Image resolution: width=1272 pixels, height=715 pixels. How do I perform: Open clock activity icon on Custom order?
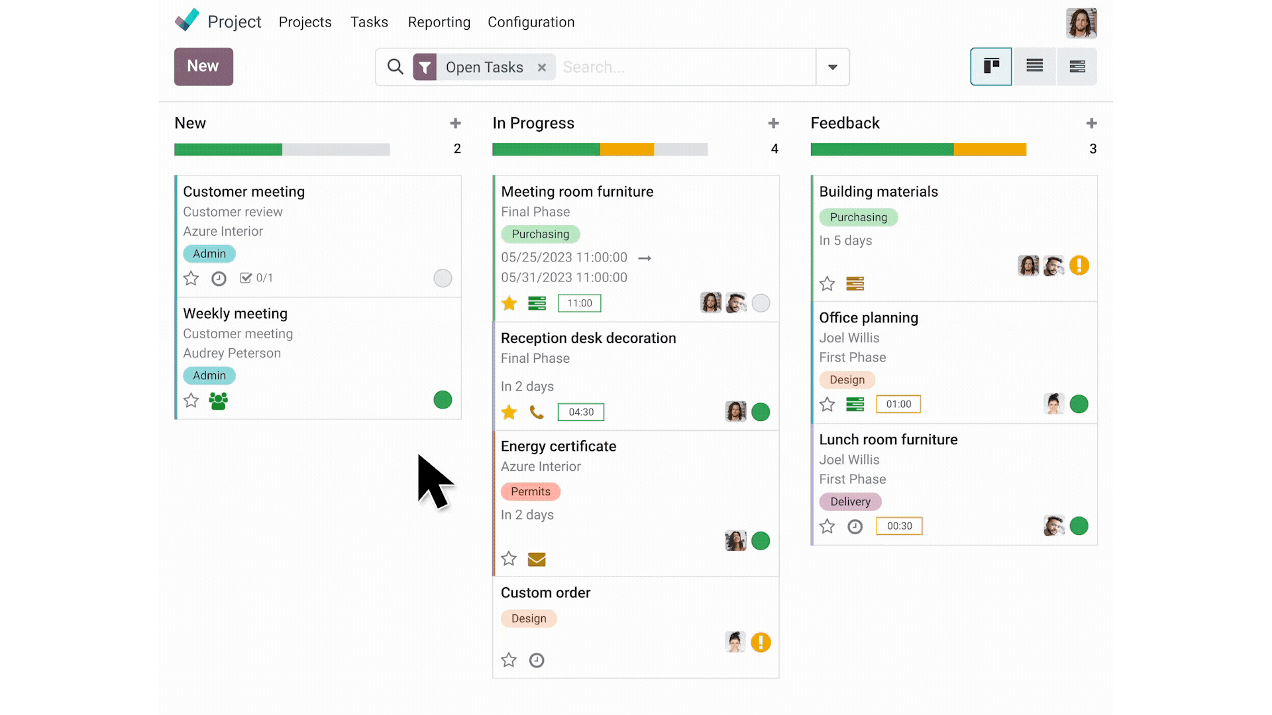(537, 660)
